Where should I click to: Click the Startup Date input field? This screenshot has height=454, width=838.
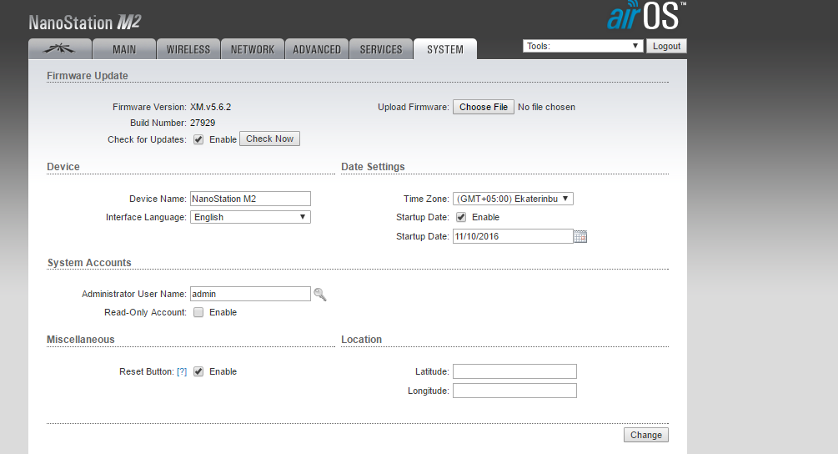click(513, 236)
